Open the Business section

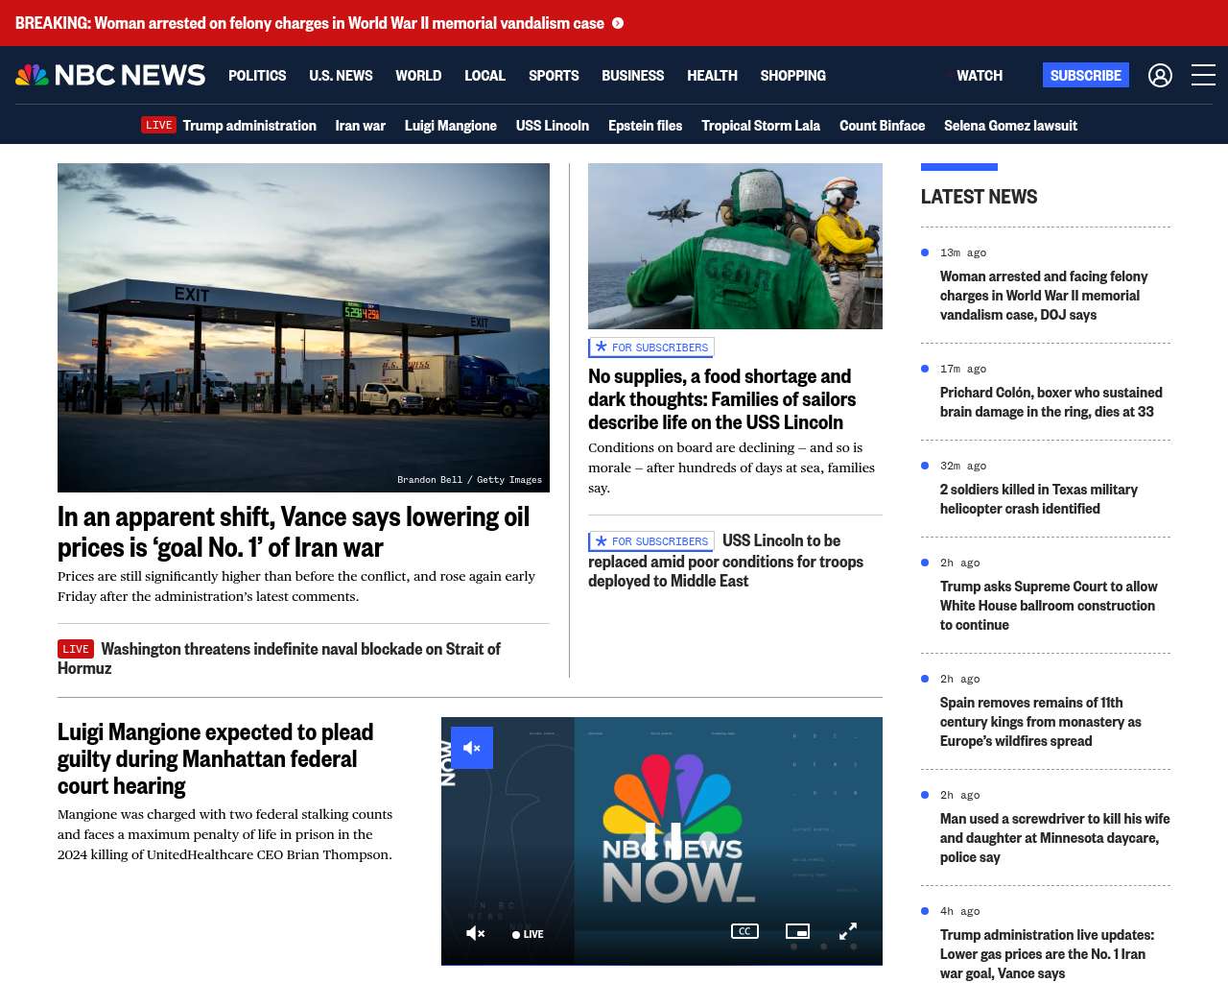[632, 75]
